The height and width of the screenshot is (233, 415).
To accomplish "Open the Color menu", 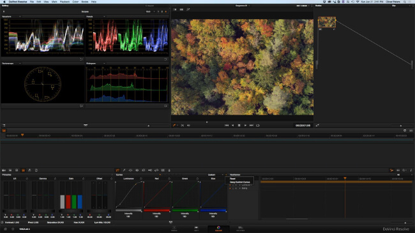I will tap(75, 1).
